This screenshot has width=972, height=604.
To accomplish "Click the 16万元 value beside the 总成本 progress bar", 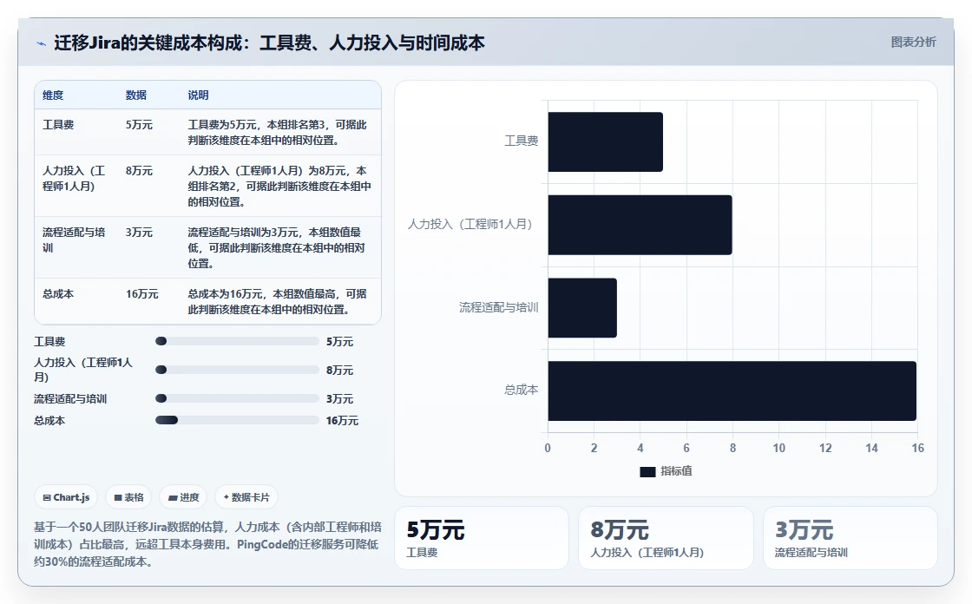I will [342, 420].
